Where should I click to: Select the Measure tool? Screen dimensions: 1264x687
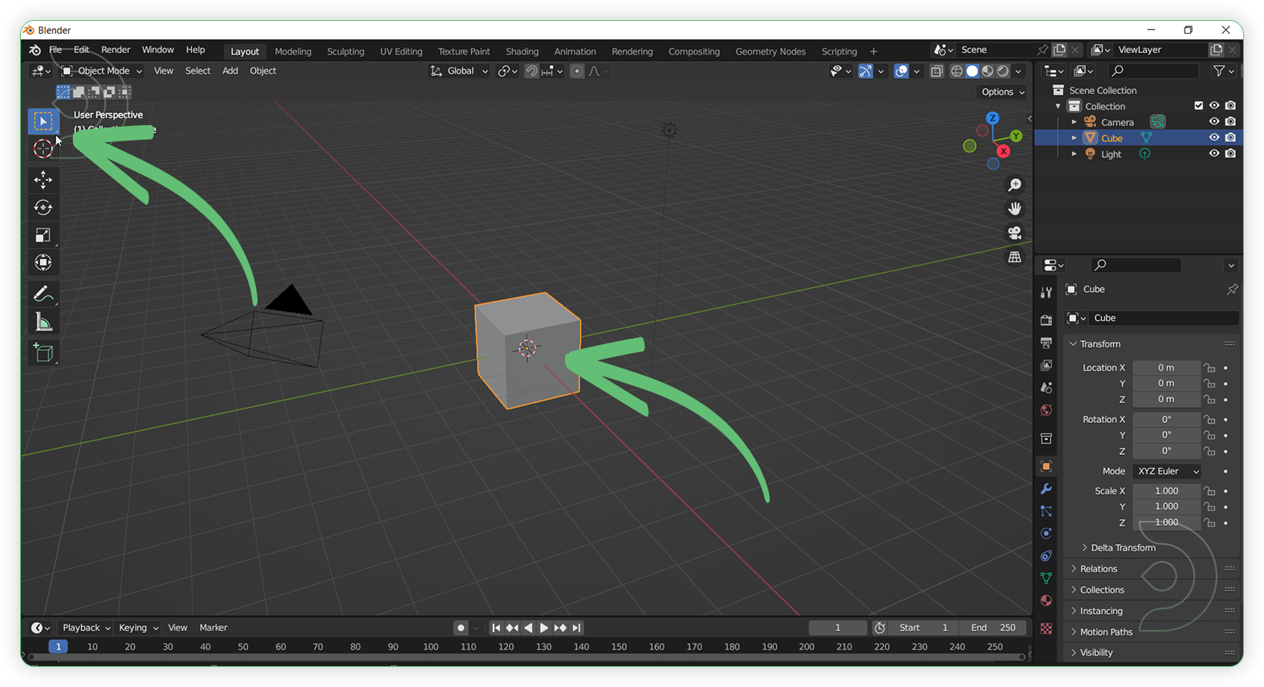coord(43,322)
